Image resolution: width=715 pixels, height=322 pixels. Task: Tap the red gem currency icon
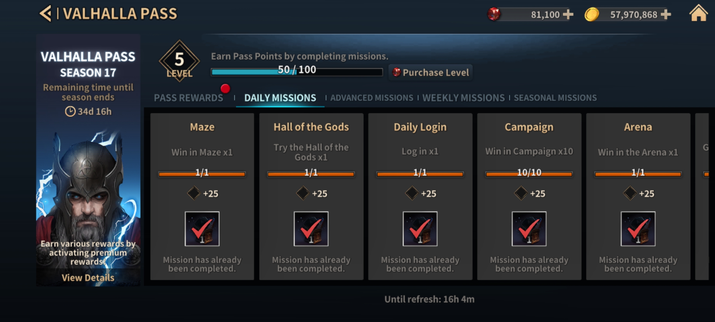point(494,14)
